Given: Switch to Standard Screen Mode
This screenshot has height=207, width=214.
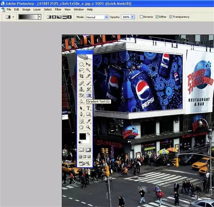Looking at the screenshot, I should point(80,156).
